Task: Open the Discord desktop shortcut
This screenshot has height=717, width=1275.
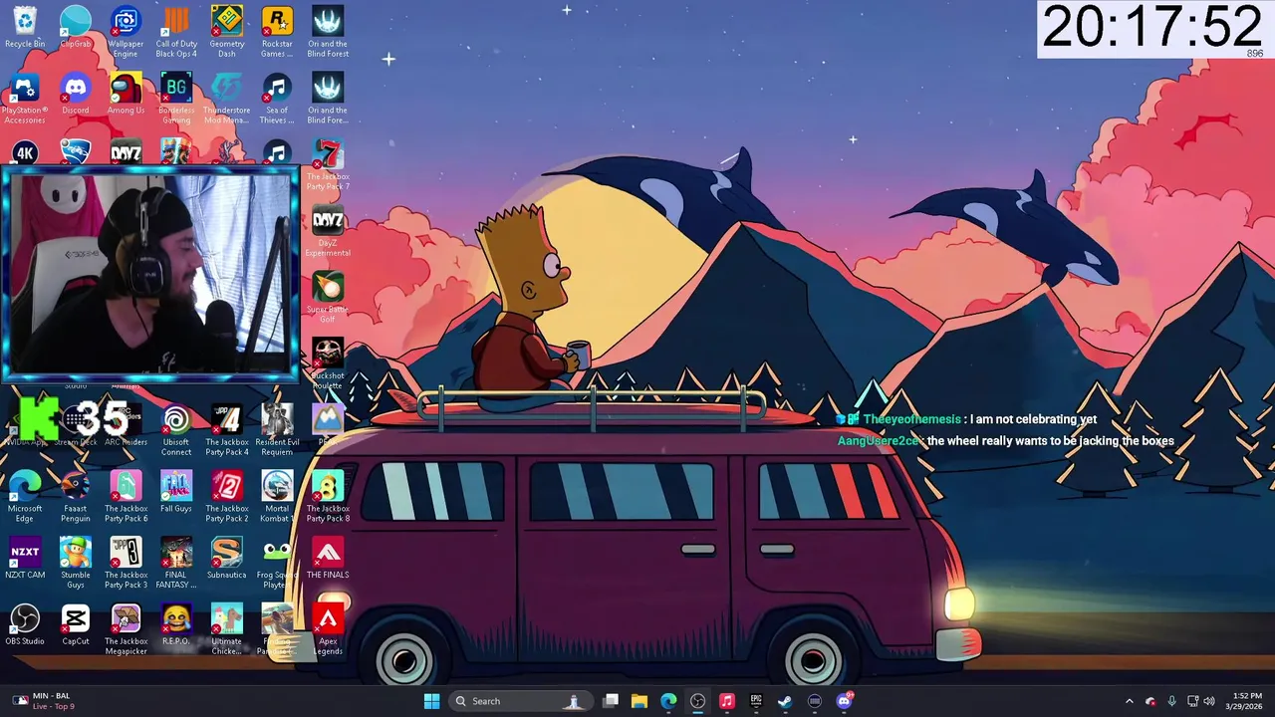Action: (76, 95)
